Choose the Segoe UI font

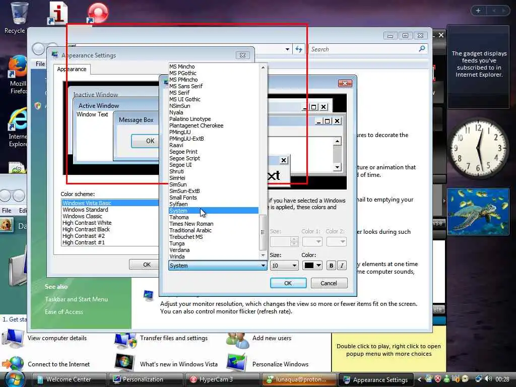click(x=180, y=165)
